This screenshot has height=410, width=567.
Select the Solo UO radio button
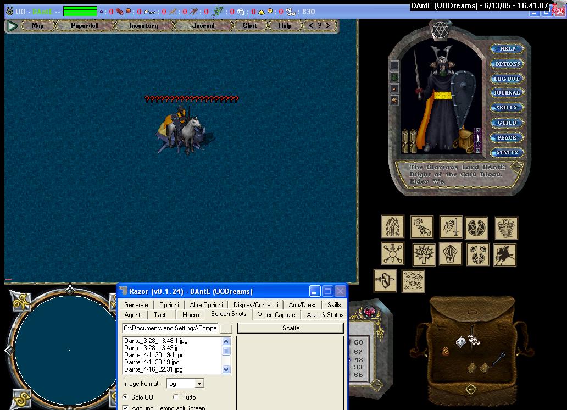(x=125, y=397)
